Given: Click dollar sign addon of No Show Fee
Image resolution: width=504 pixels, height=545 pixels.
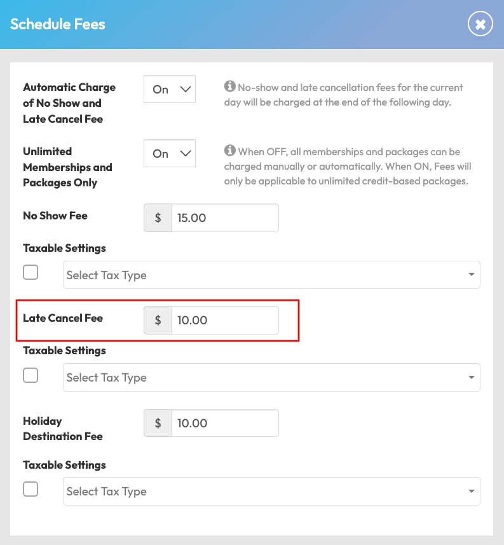Looking at the screenshot, I should pyautogui.click(x=158, y=217).
